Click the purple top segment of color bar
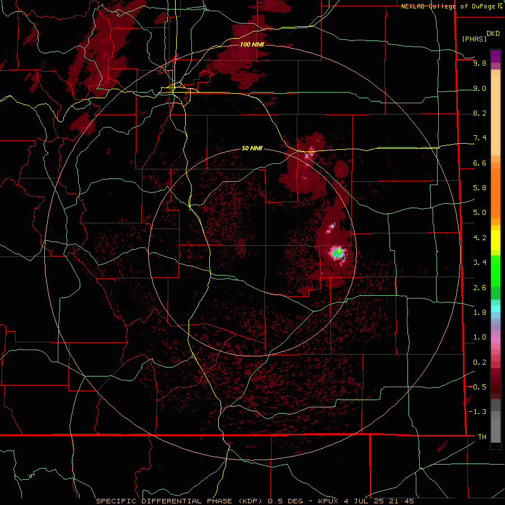 pyautogui.click(x=495, y=56)
